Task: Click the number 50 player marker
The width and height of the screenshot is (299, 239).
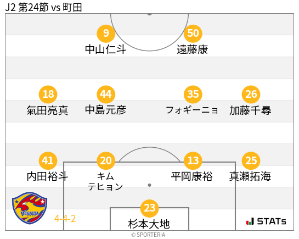Action: coord(193,34)
